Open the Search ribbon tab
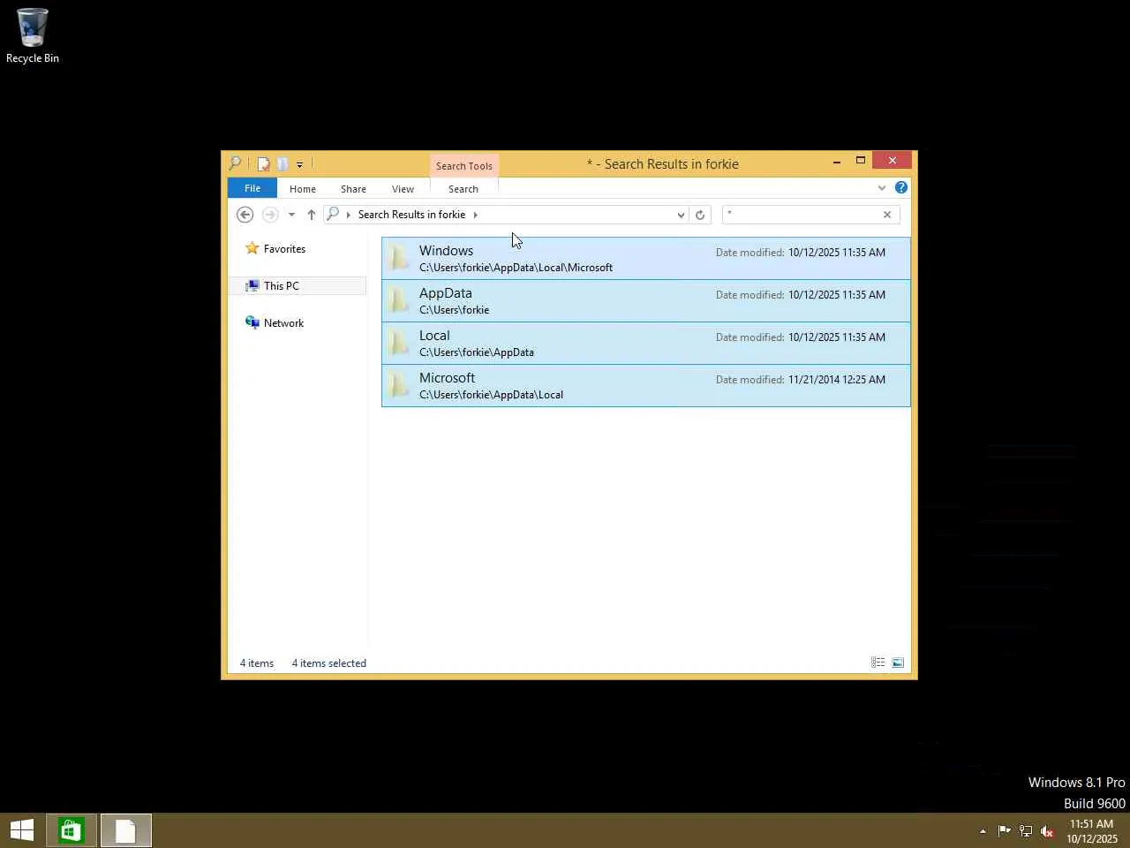 click(463, 189)
